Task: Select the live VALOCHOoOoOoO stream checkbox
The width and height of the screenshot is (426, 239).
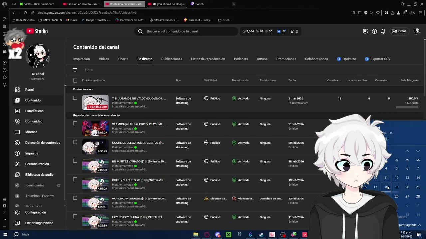Action: pos(75,98)
